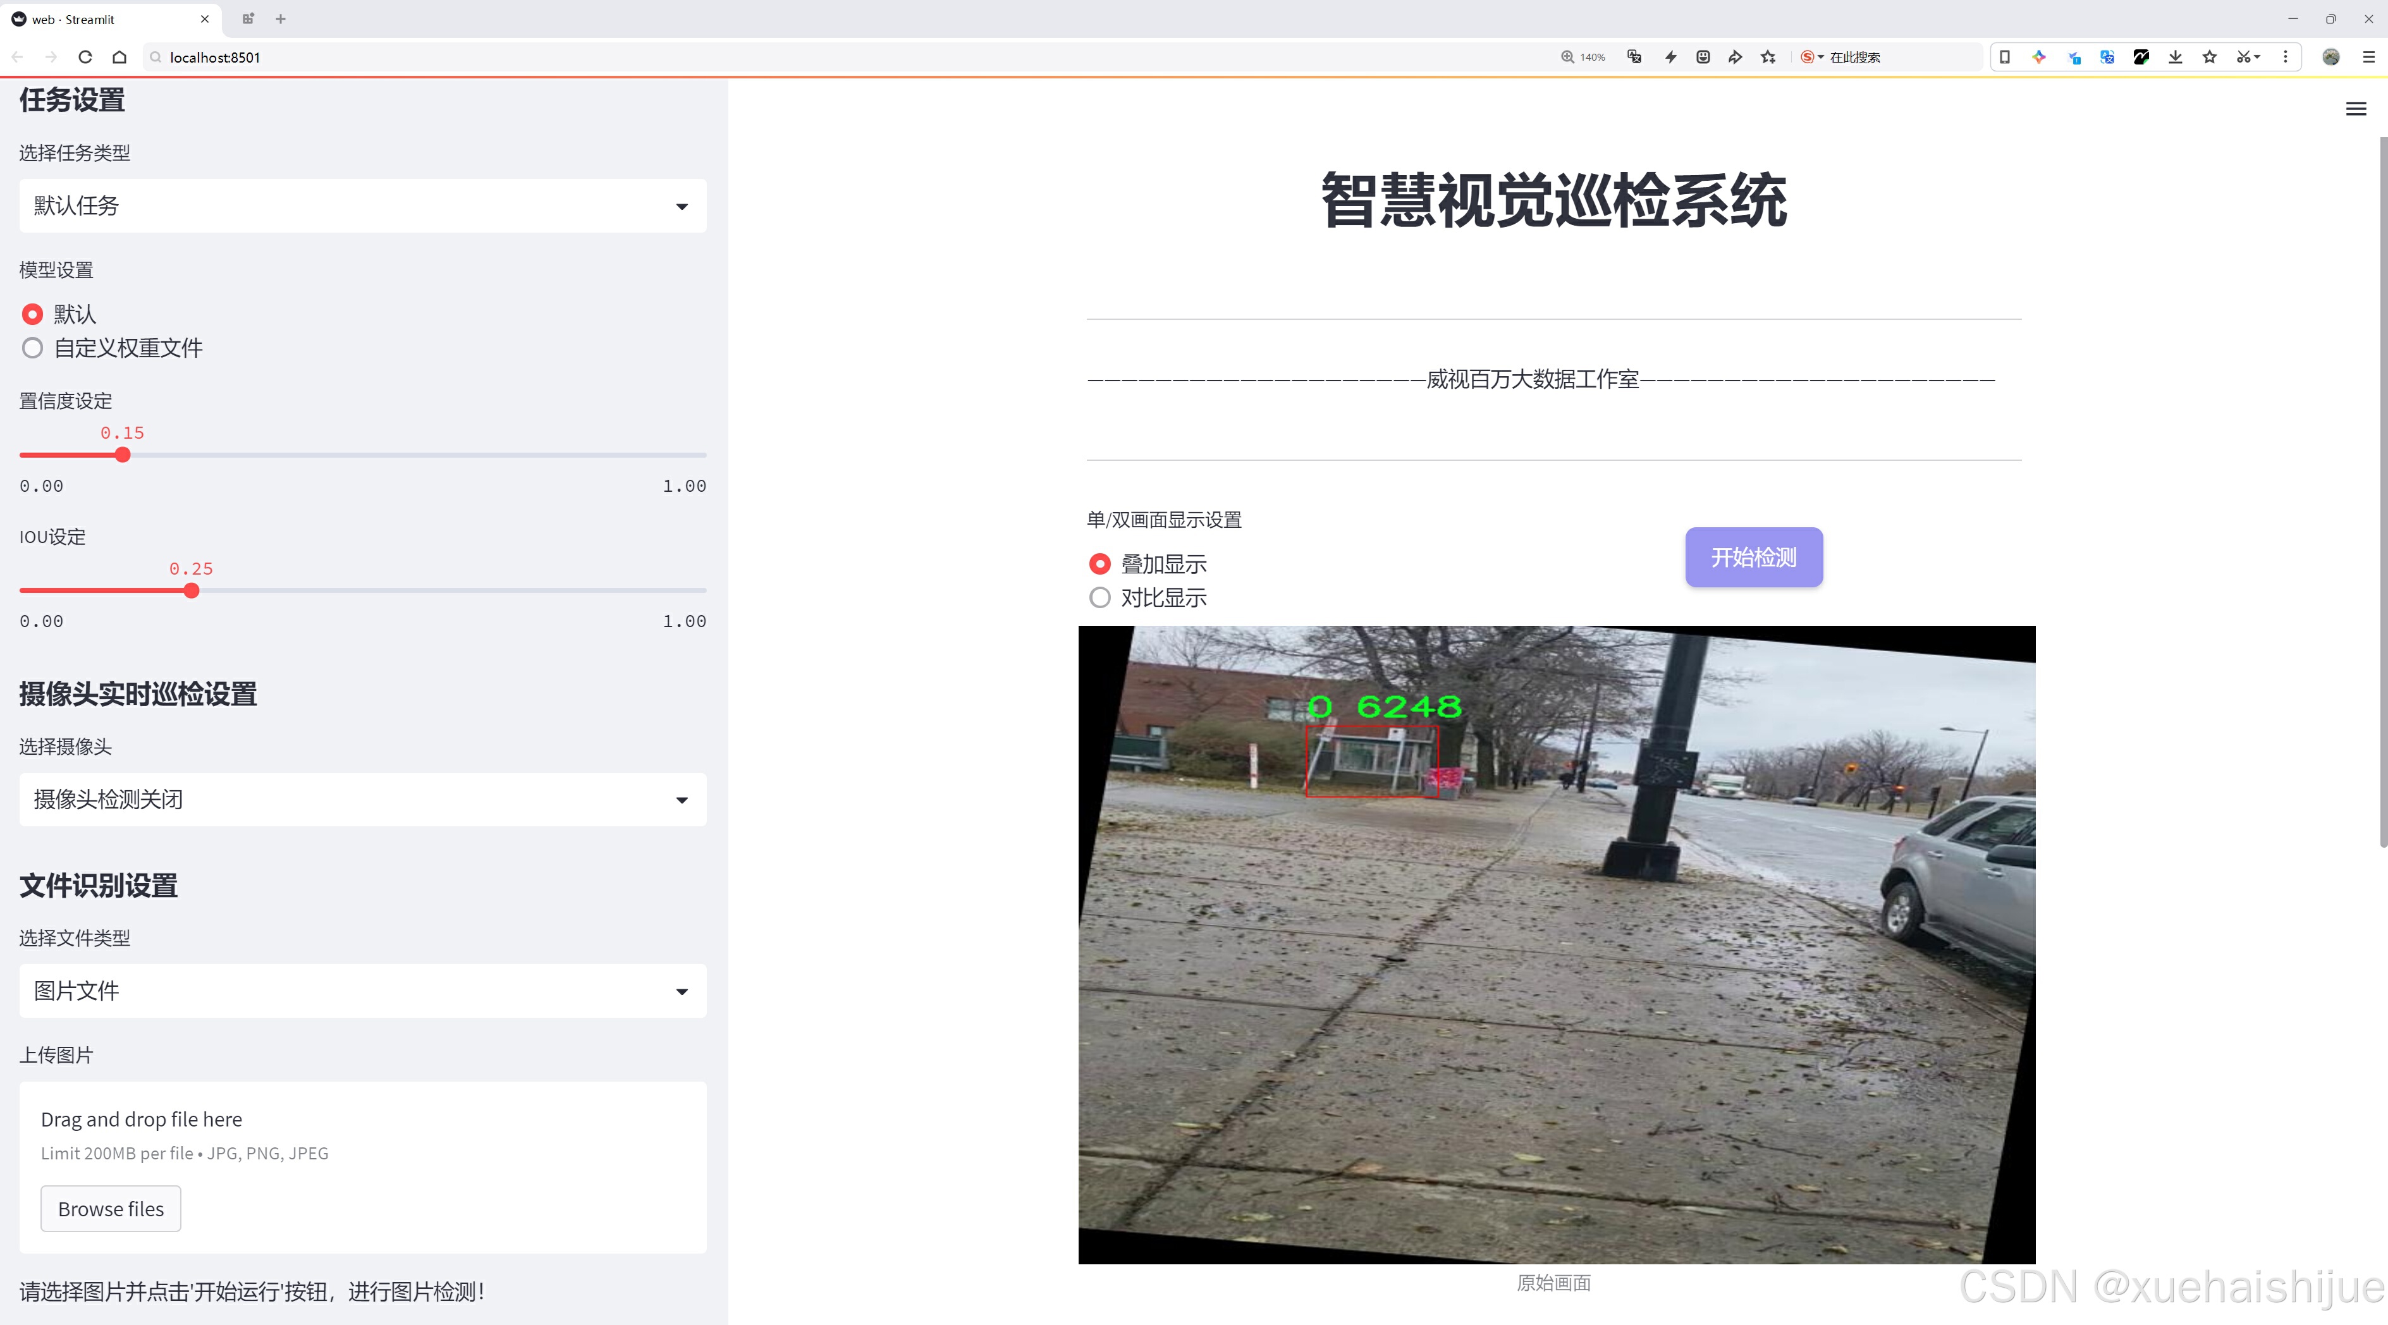Select the 默认 model radio option
The image size is (2388, 1325).
coord(32,314)
